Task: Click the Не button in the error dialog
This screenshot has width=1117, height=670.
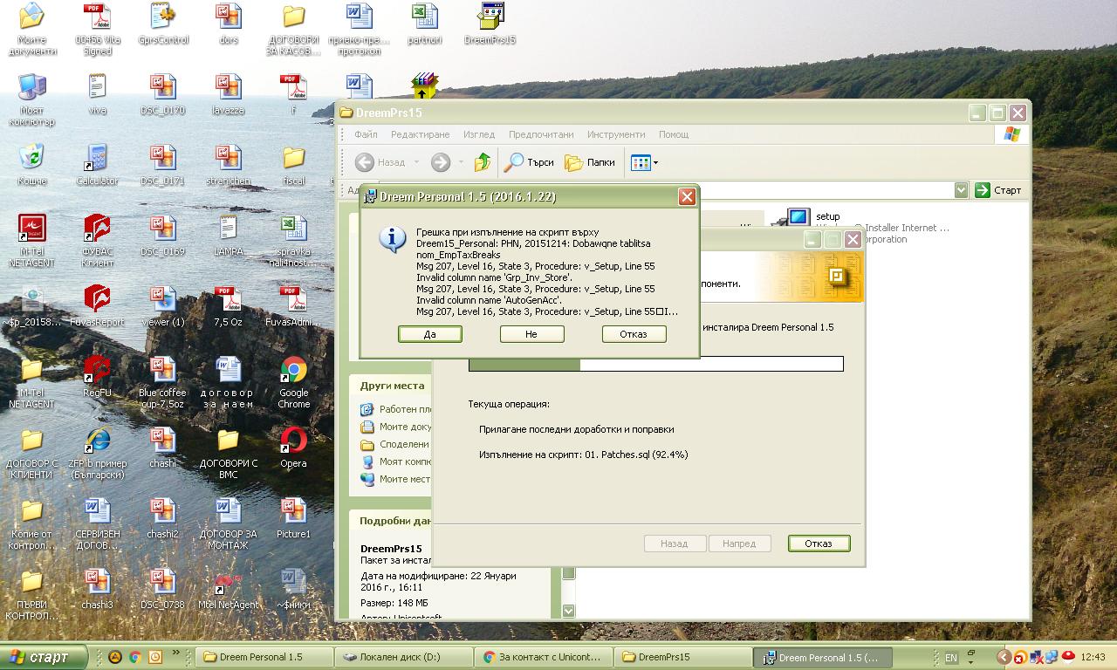Action: pos(531,334)
